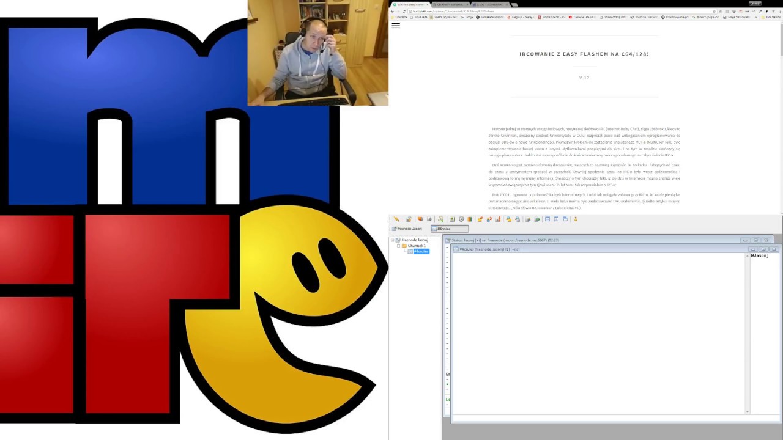Open the Channels list toolbar icon
Image resolution: width=783 pixels, height=440 pixels.
click(x=429, y=219)
